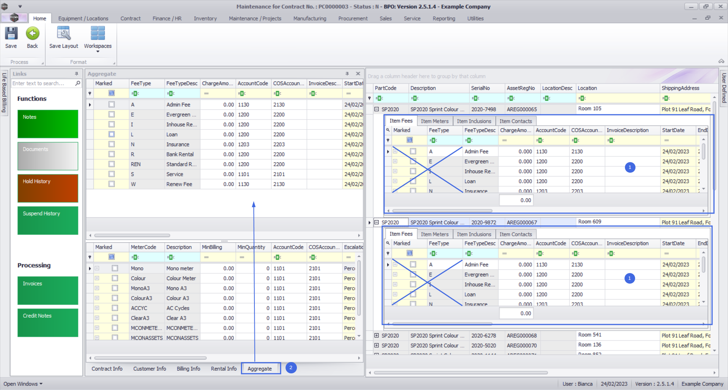
Task: Select the Reporting ribbon tab
Action: (x=444, y=19)
